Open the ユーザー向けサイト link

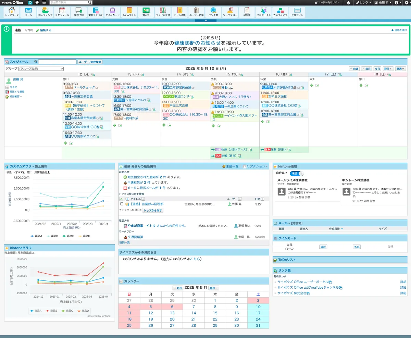point(327,2)
